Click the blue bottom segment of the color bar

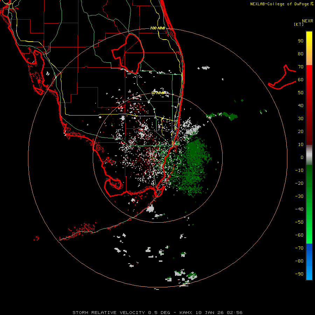coord(309,261)
